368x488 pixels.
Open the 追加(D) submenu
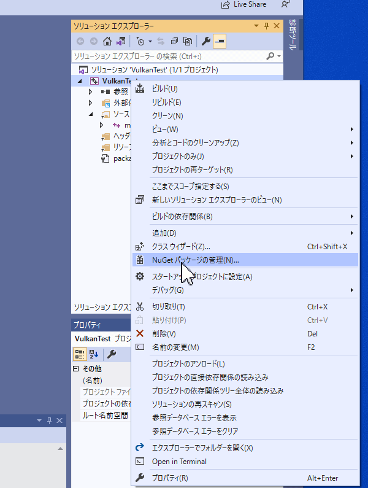[245, 233]
